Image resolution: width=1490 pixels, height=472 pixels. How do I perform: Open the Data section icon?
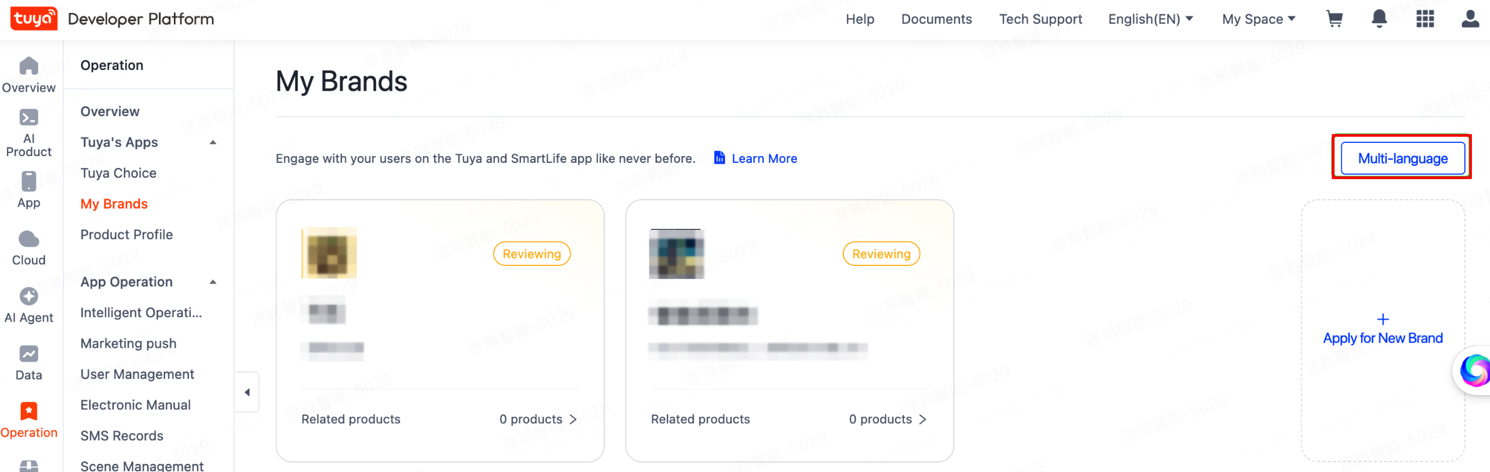(29, 363)
